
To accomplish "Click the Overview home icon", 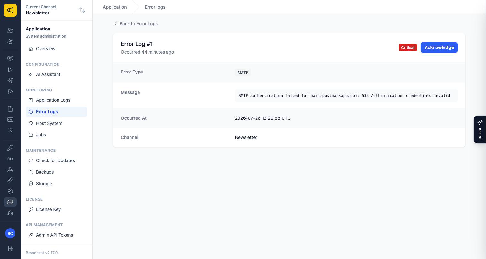I will (31, 49).
